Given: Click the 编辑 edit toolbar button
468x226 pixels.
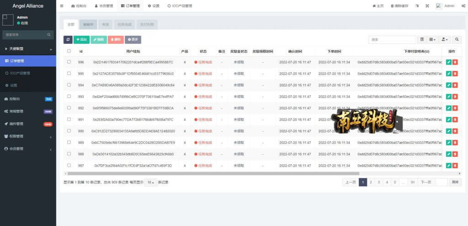Looking at the screenshot, I should click(x=99, y=39).
